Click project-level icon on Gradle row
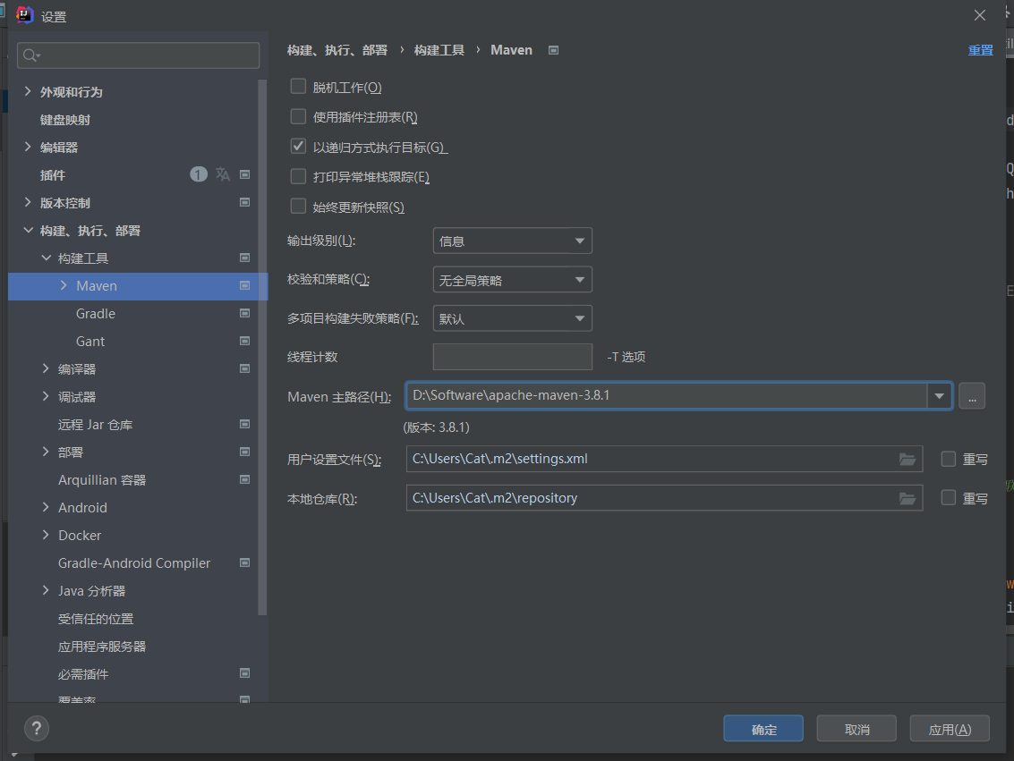The width and height of the screenshot is (1014, 761). (x=244, y=313)
